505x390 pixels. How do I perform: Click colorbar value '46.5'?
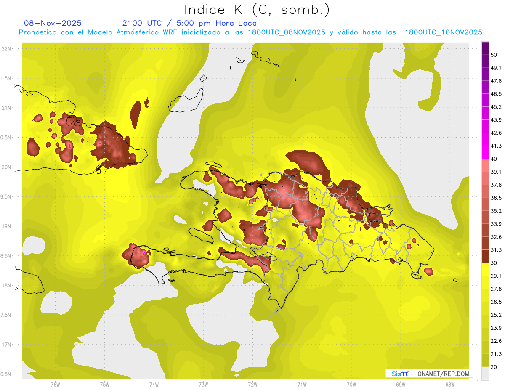point(496,94)
